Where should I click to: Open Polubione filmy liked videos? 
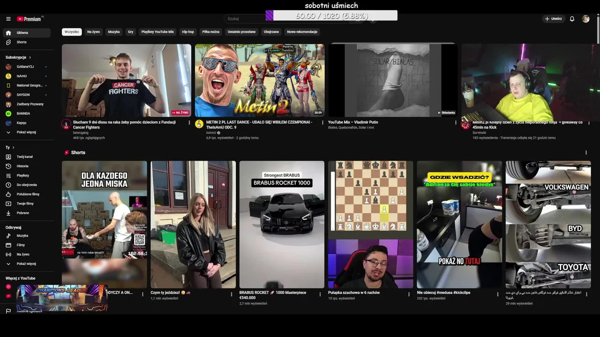click(x=26, y=194)
